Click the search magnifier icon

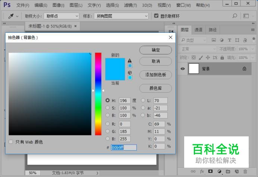(x=235, y=16)
